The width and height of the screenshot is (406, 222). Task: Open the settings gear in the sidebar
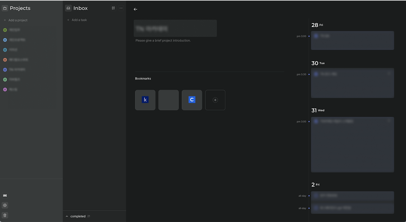[x=5, y=205]
